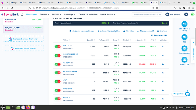196x110 pixels.
Task: Click Sell (V) button for NACON
Action: tap(59, 47)
